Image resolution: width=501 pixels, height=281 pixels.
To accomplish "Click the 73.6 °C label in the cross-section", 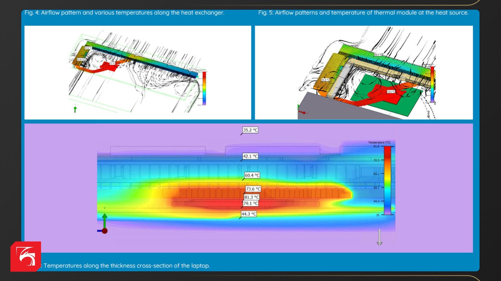I will point(253,189).
